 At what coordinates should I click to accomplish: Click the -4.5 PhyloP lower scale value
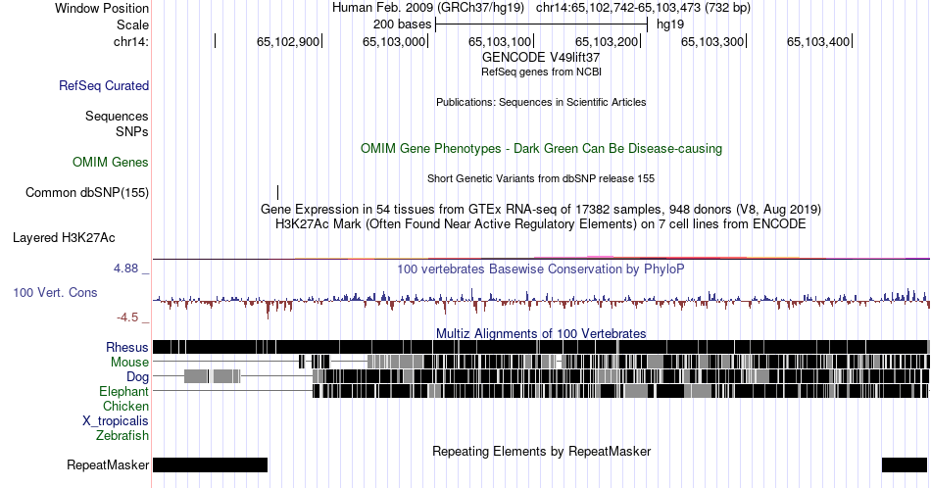[127, 317]
